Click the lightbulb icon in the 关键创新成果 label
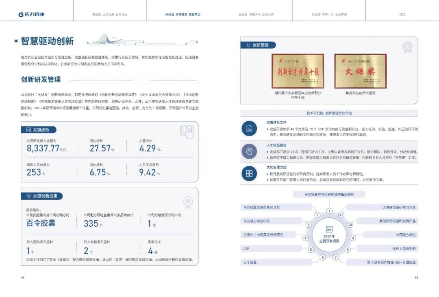The height and width of the screenshot is (297, 439). pyautogui.click(x=28, y=196)
